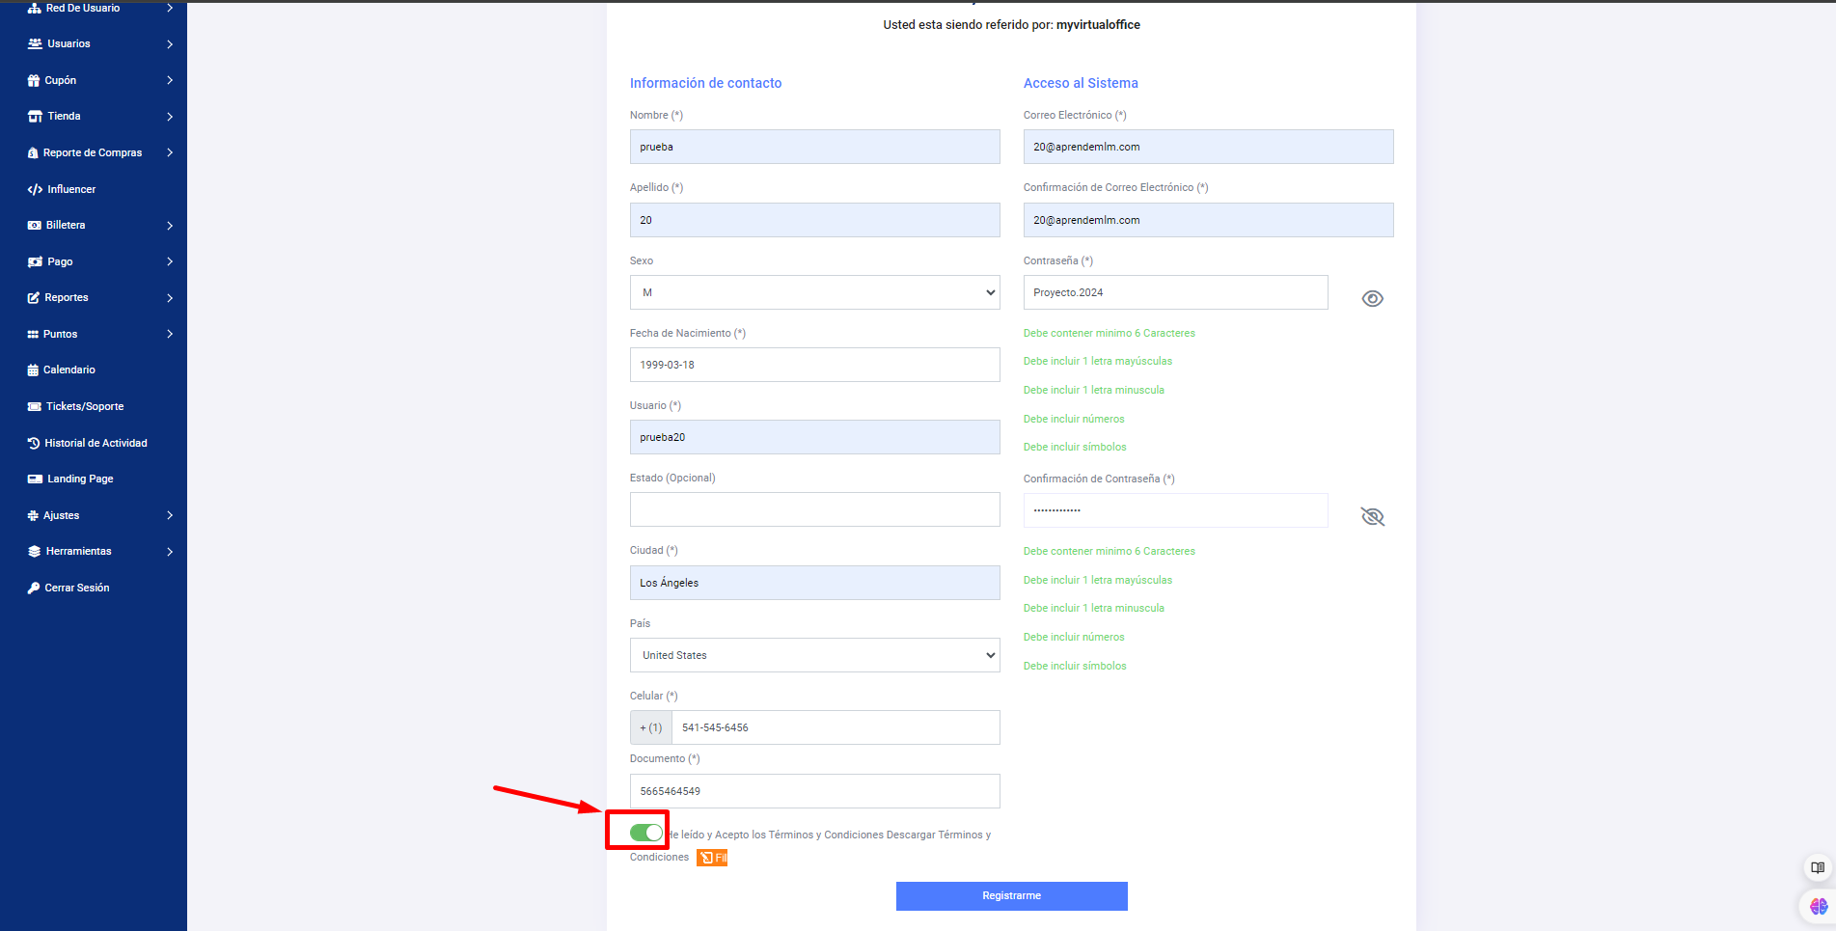This screenshot has height=931, width=1836.
Task: Click the Registrarme button
Action: 1011,896
